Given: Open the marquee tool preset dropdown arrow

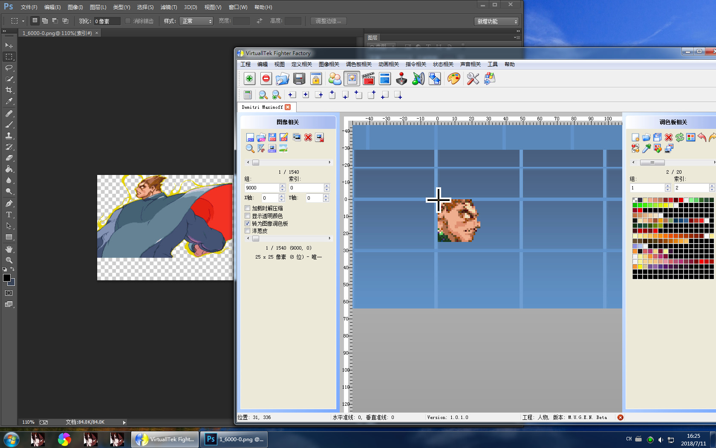Looking at the screenshot, I should [23, 21].
